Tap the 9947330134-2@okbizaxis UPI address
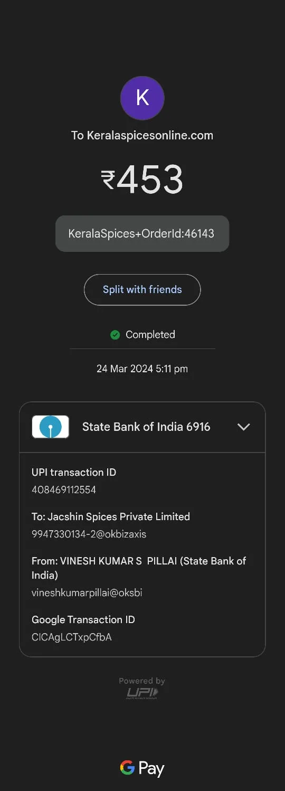Image resolution: width=285 pixels, height=791 pixels. [89, 534]
